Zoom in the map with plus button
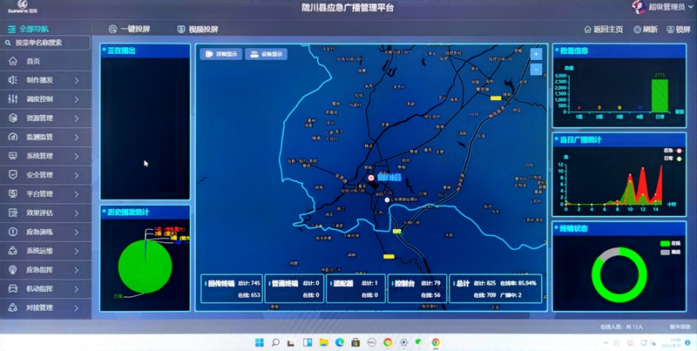 pos(536,54)
